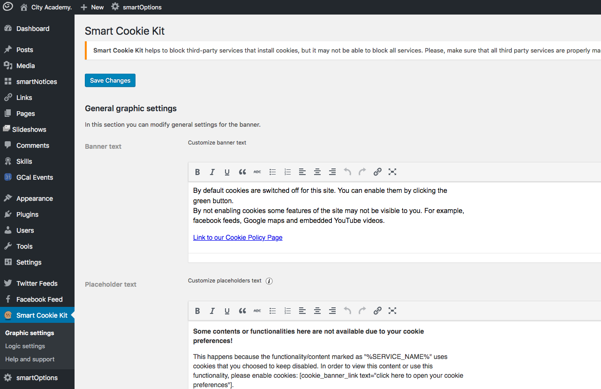Screen dimensions: 601x389
Task: Click the info icon beside Customize placeholders text
Action: click(269, 281)
